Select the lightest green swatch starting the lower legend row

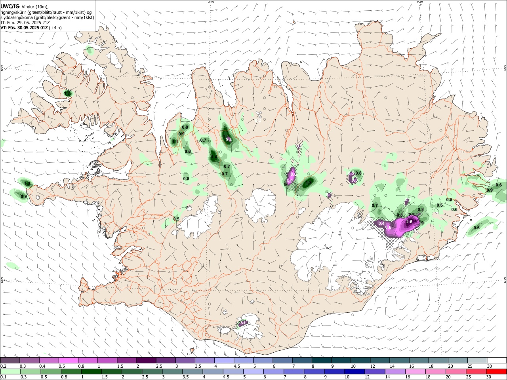tap(10, 372)
